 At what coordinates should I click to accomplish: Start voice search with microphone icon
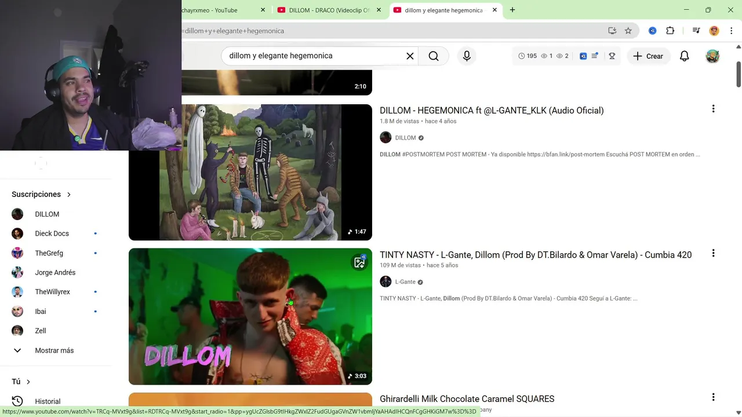click(x=467, y=56)
